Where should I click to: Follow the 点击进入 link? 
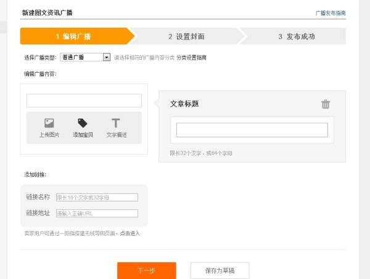point(130,233)
